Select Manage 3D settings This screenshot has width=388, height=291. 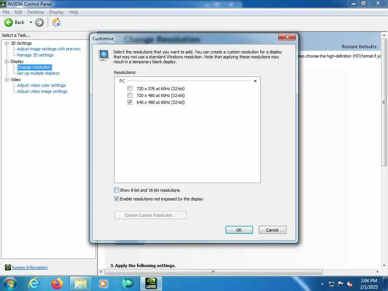click(35, 55)
